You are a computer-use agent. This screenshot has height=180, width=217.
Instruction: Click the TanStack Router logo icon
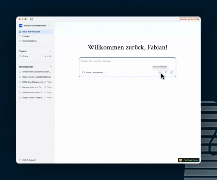(180, 160)
